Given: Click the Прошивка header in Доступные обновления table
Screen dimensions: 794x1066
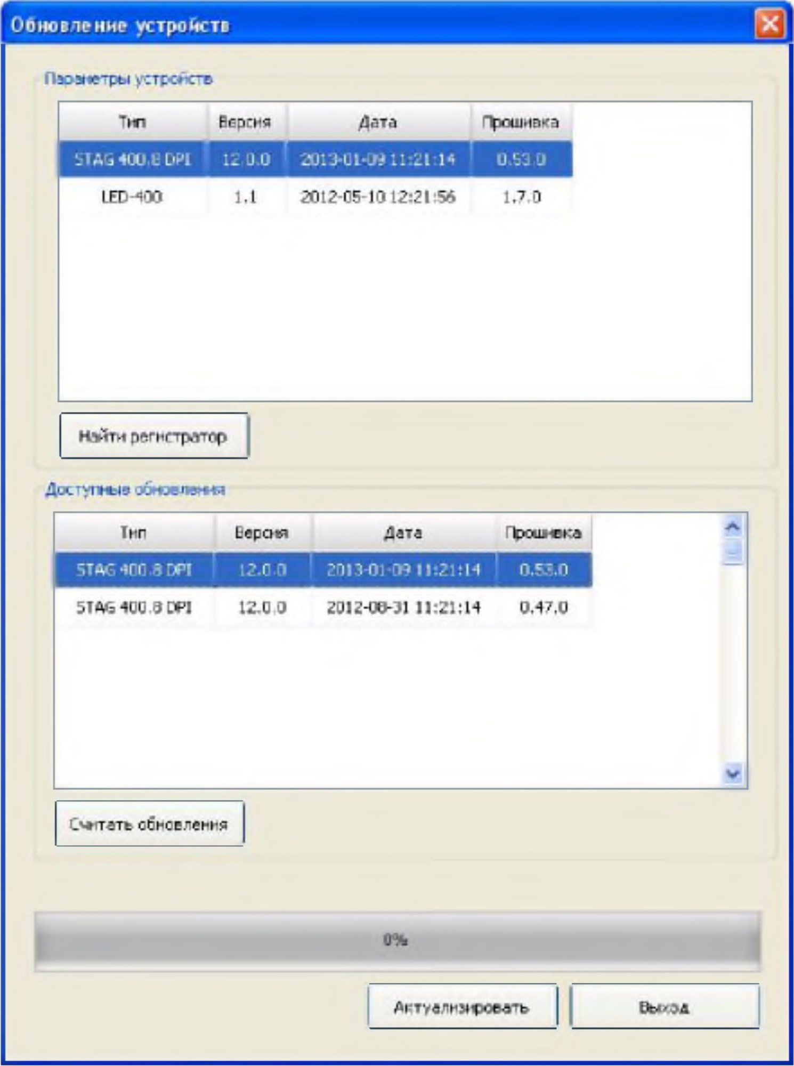Looking at the screenshot, I should (x=544, y=532).
